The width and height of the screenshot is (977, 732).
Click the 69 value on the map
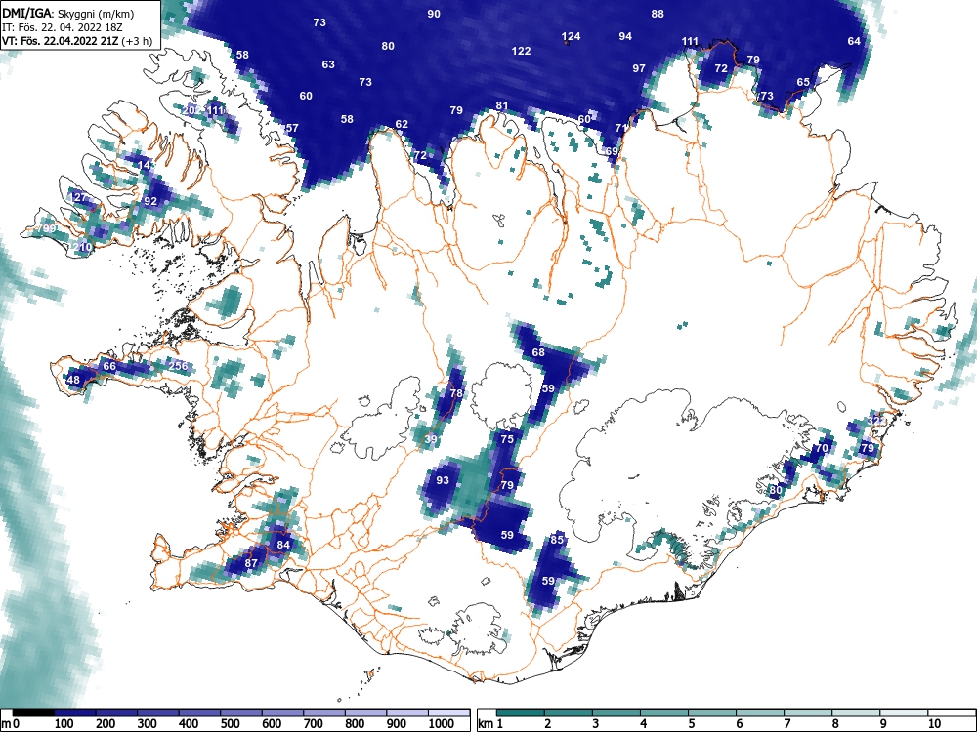tap(612, 151)
